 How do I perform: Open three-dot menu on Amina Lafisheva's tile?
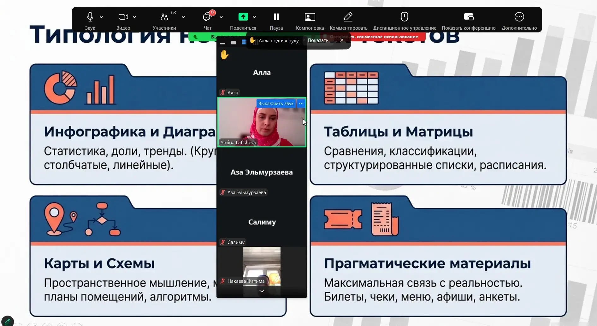point(301,104)
